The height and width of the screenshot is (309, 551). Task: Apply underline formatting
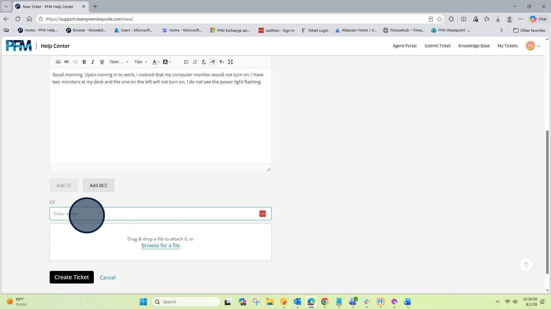click(x=102, y=62)
